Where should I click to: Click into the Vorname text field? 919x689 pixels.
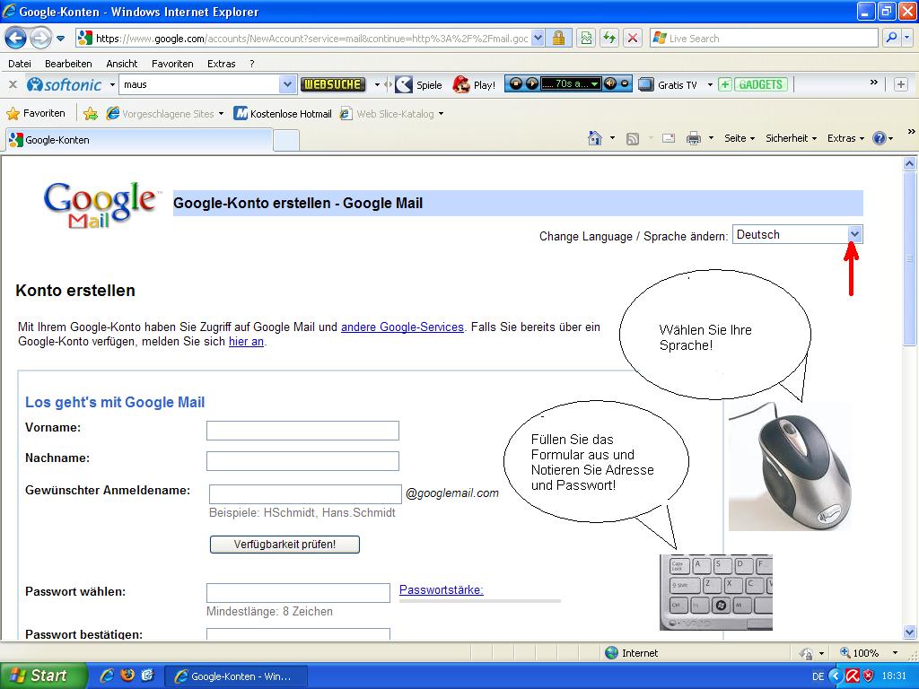302,431
